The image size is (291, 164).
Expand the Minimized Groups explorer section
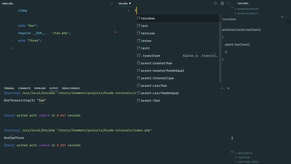click(247, 9)
